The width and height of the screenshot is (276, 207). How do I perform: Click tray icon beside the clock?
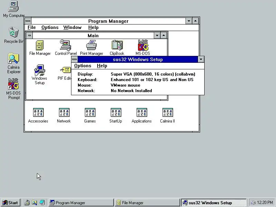coord(253,203)
